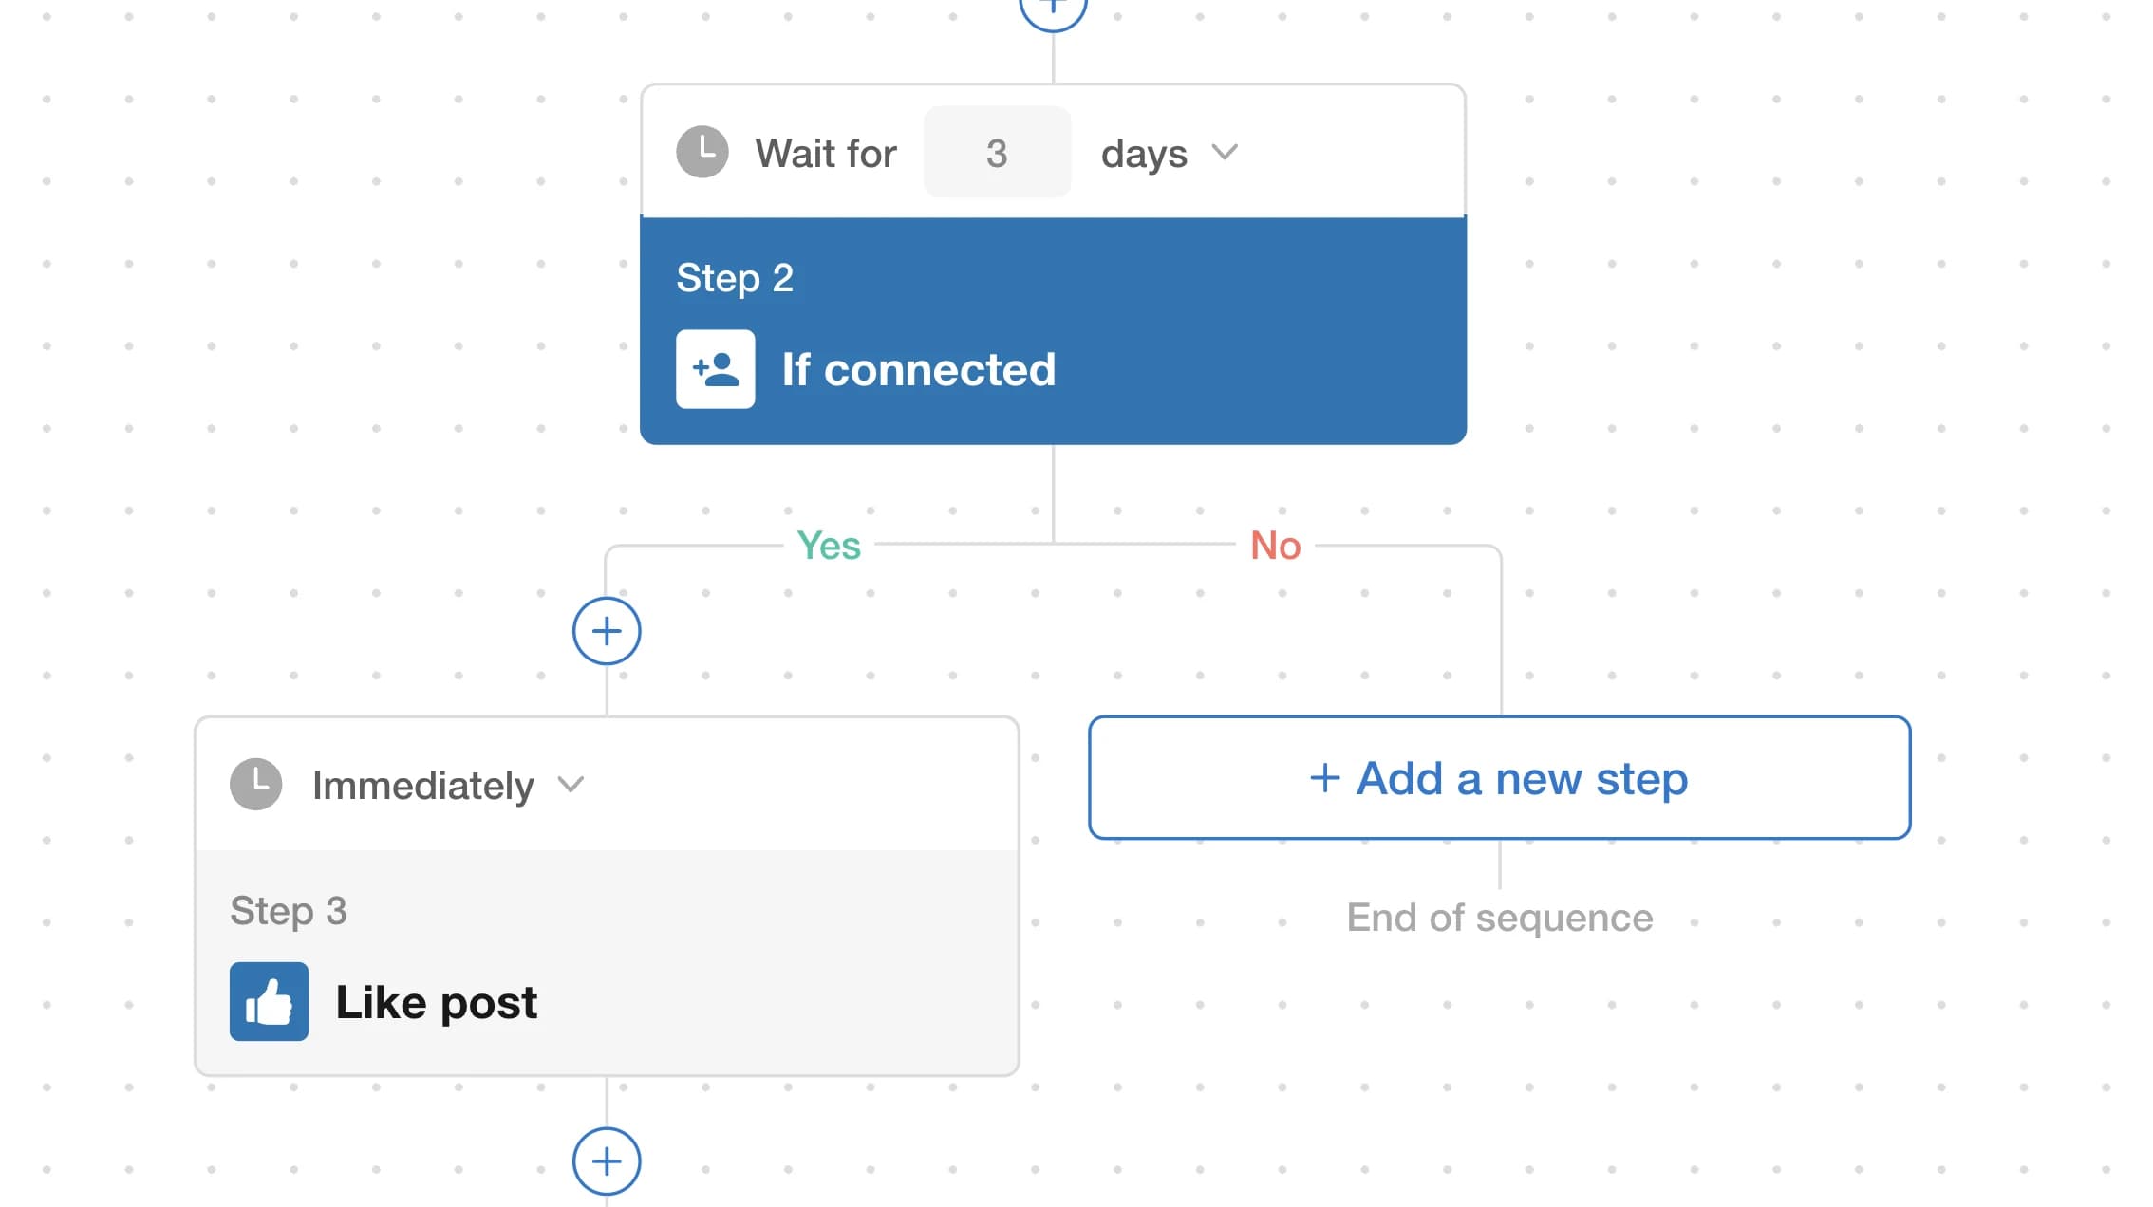
Task: Open the days unit dropdown text
Action: [x=1144, y=154]
